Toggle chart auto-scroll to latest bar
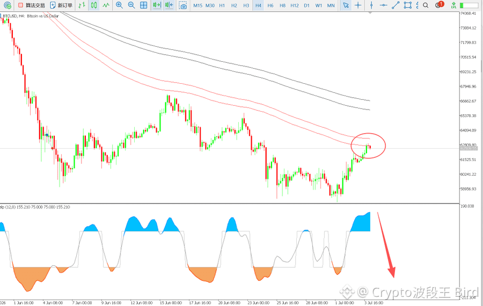 (157, 5)
